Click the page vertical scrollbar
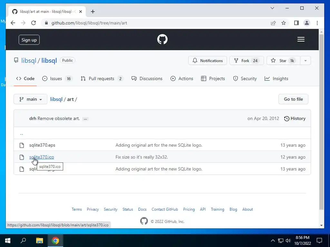Image resolution: width=330 pixels, height=247 pixels. click(321, 122)
